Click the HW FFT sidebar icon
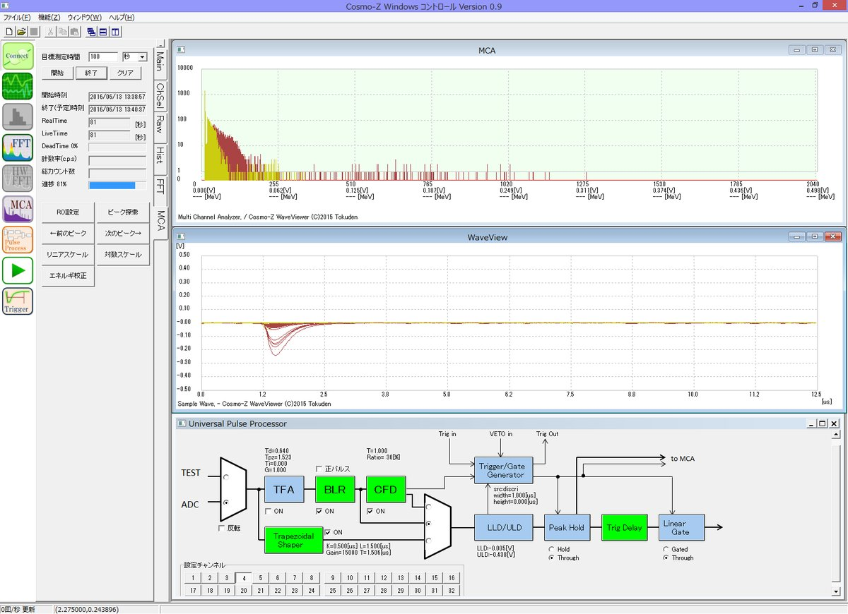848x614 pixels. 18,179
